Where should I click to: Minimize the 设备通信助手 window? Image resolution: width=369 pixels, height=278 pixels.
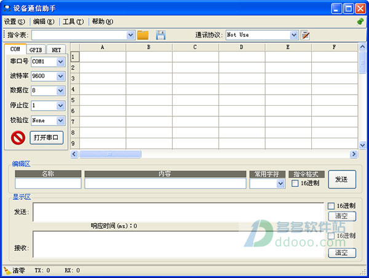pos(336,9)
